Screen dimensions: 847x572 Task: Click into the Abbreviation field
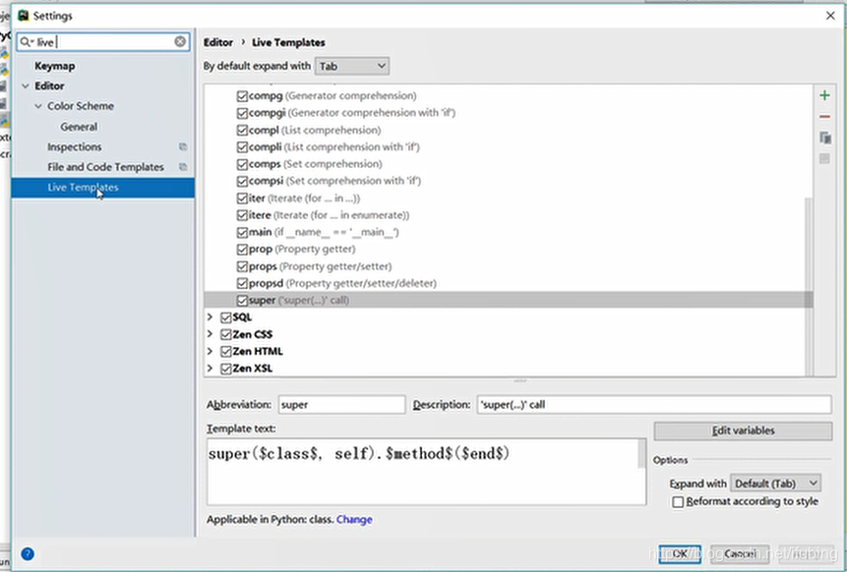click(x=342, y=405)
